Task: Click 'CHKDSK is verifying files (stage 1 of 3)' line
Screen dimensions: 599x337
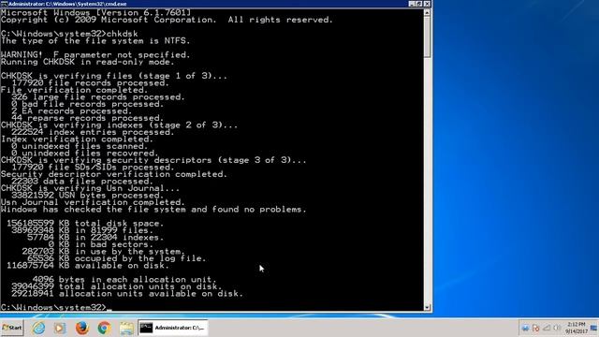Action: [114, 76]
